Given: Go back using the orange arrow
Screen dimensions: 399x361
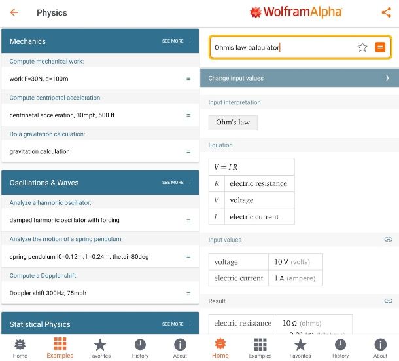Looking at the screenshot, I should 14,12.
